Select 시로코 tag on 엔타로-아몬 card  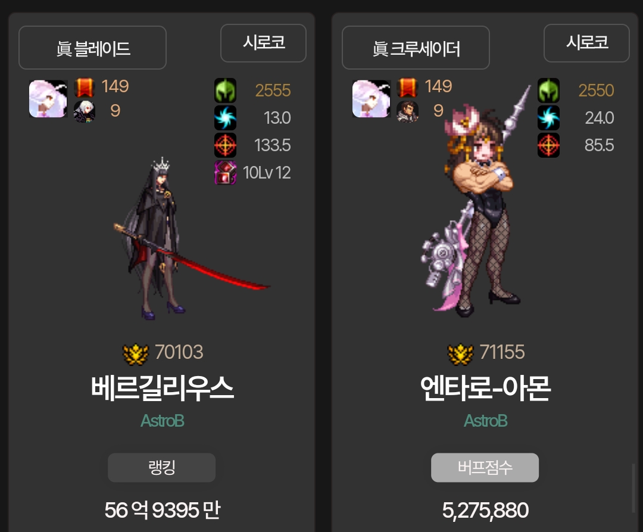click(x=586, y=43)
